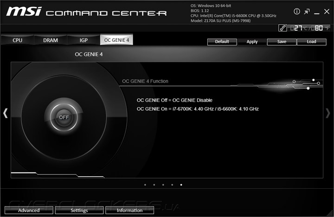The image size is (334, 217).
Task: Switch to the DRAM tab
Action: [51, 40]
